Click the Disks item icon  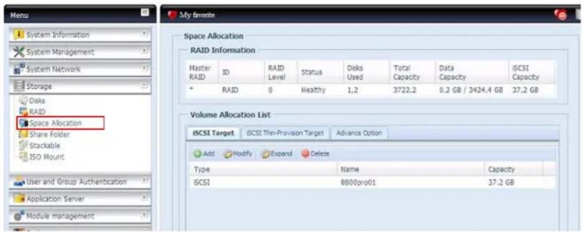(23, 101)
